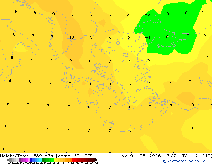The width and height of the screenshot is (212, 164).
Task: Select the cyan swatch in the legend
Action: (40, 160)
